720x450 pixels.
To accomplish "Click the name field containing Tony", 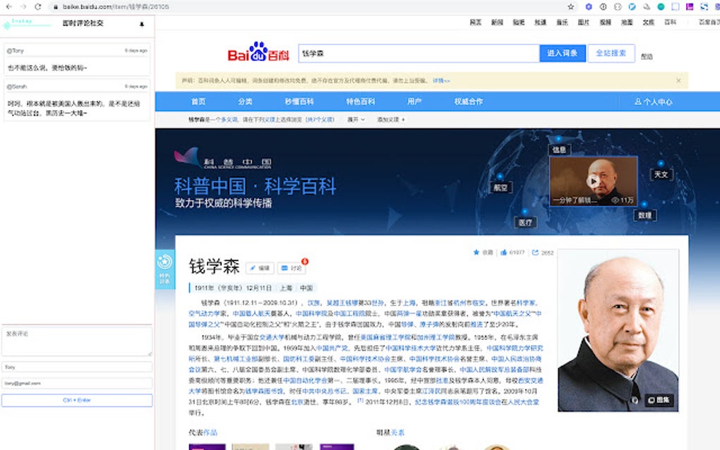I will [x=77, y=367].
